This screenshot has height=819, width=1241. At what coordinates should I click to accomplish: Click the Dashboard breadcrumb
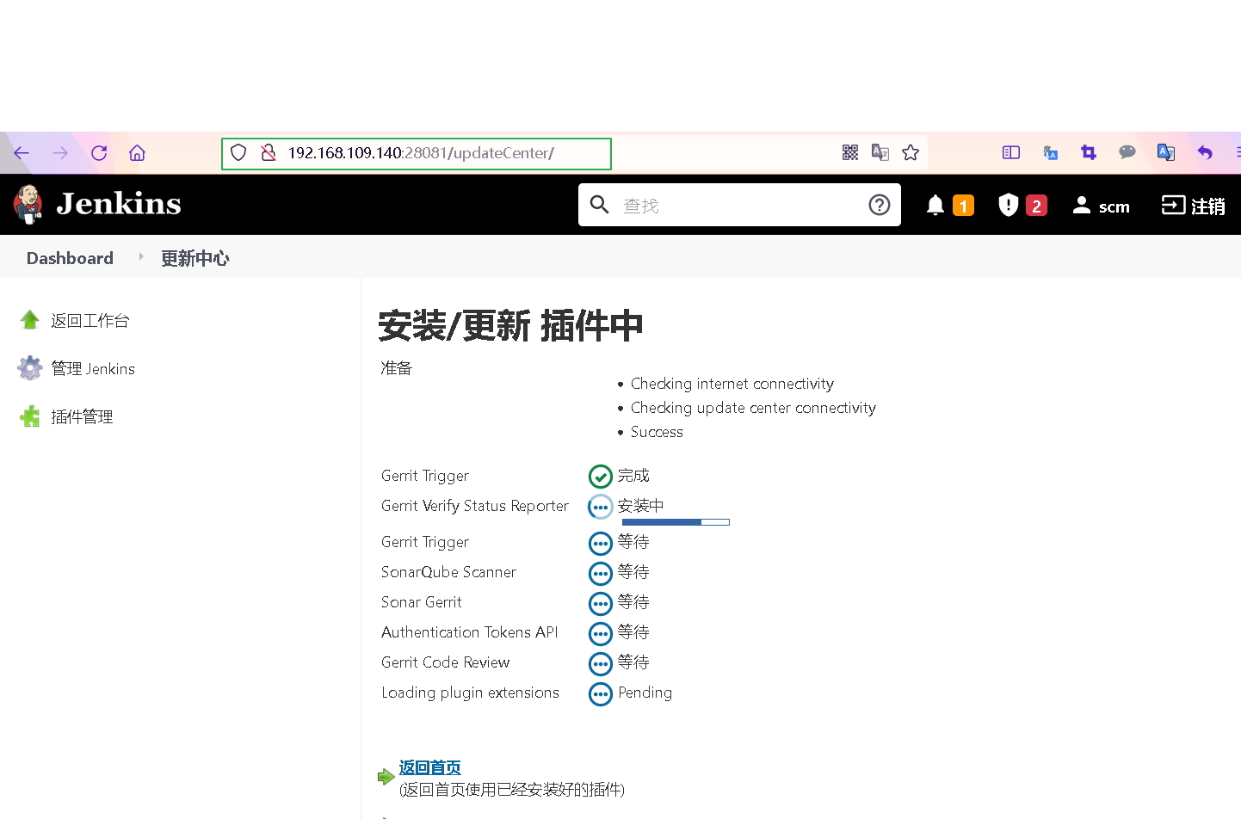point(70,258)
